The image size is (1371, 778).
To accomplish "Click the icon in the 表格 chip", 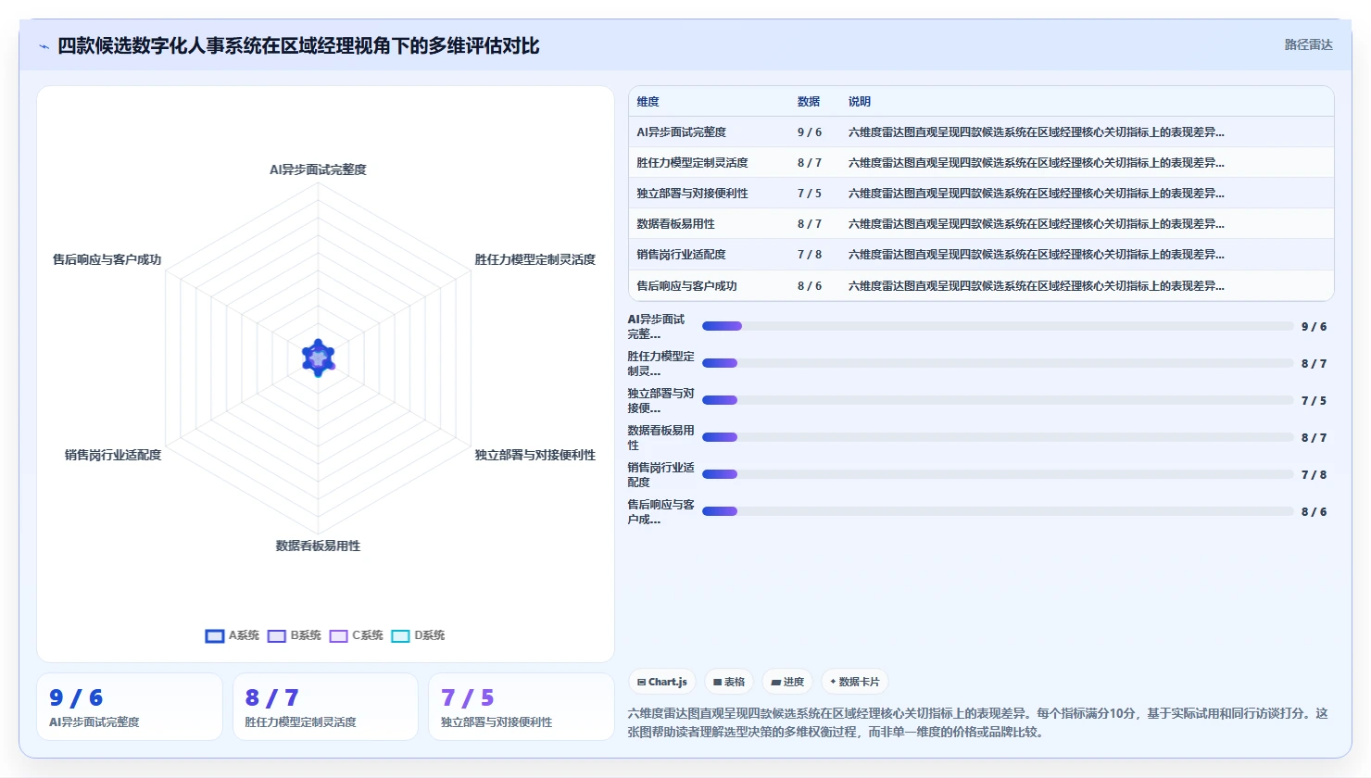I will coord(717,683).
